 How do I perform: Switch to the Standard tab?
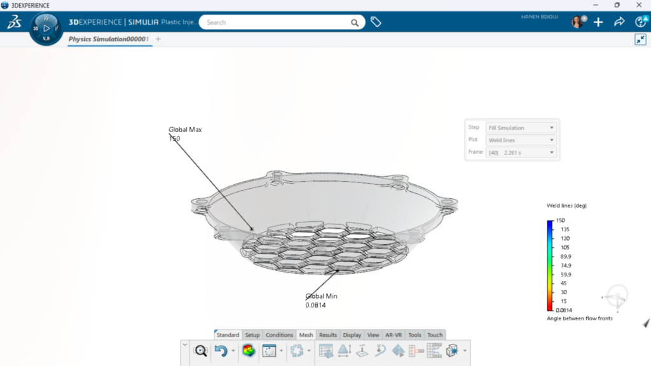pyautogui.click(x=228, y=335)
